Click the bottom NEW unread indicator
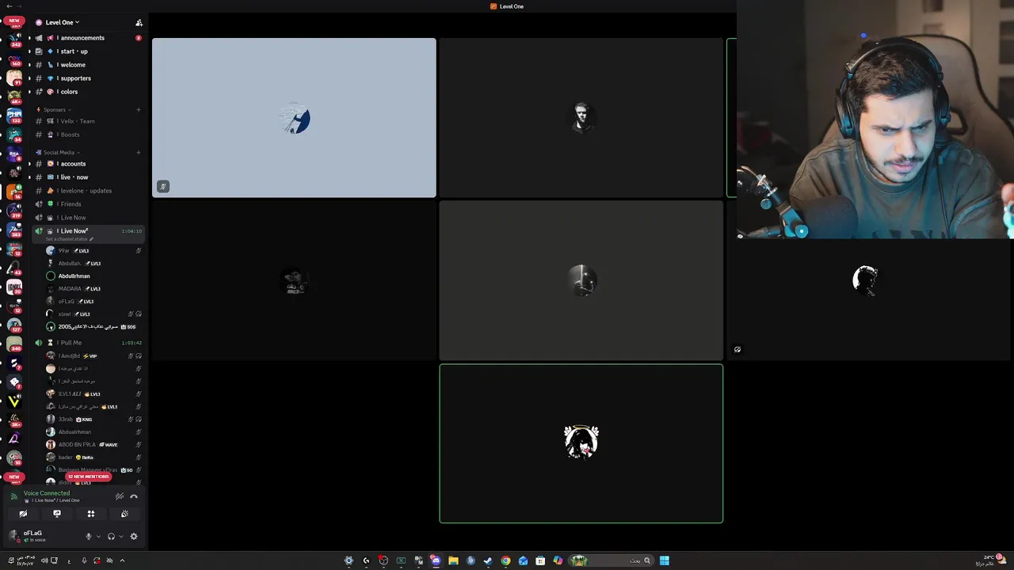This screenshot has height=570, width=1014. [x=14, y=477]
